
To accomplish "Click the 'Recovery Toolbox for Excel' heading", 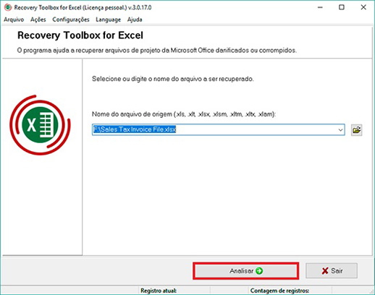I will [x=80, y=35].
